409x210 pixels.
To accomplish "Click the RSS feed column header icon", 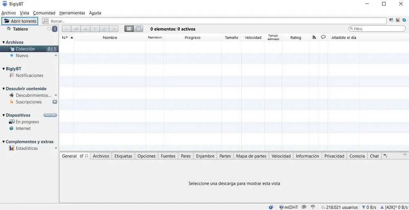I will pos(314,38).
